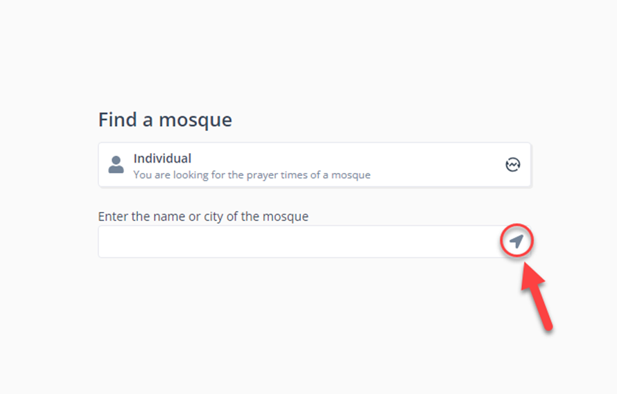Select the "Individual" title text
This screenshot has width=617, height=394.
162,159
